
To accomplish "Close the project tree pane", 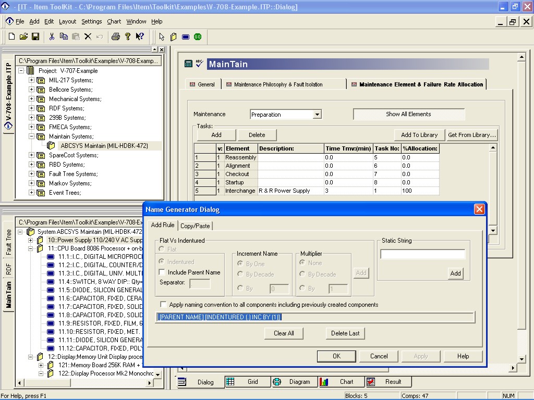I will pyautogui.click(x=162, y=49).
